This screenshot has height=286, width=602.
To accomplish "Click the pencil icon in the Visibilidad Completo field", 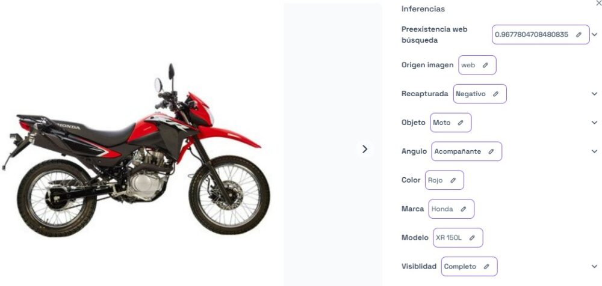I will 486,266.
